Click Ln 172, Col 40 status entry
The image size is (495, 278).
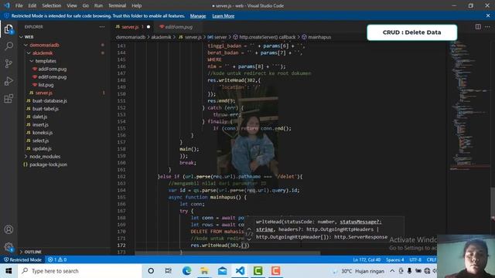click(367, 259)
